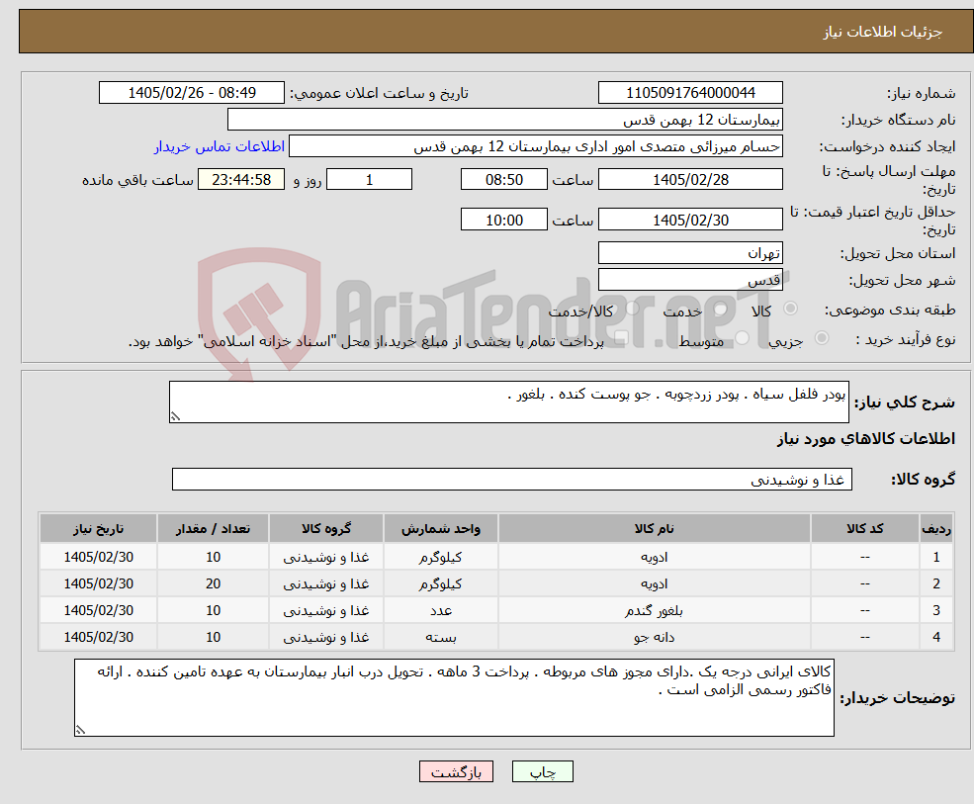Viewport: 974px width, 804px height.
Task: Click the buyer notes text area
Action: coord(454,698)
